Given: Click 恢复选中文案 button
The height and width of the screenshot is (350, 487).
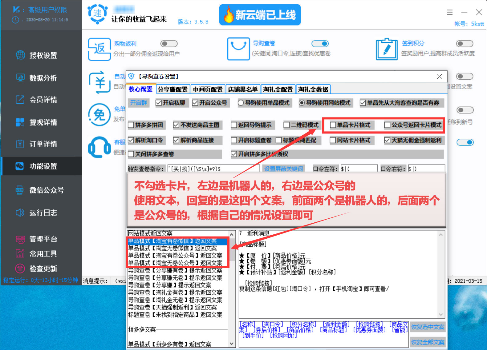Looking at the screenshot, I should tap(428, 327).
